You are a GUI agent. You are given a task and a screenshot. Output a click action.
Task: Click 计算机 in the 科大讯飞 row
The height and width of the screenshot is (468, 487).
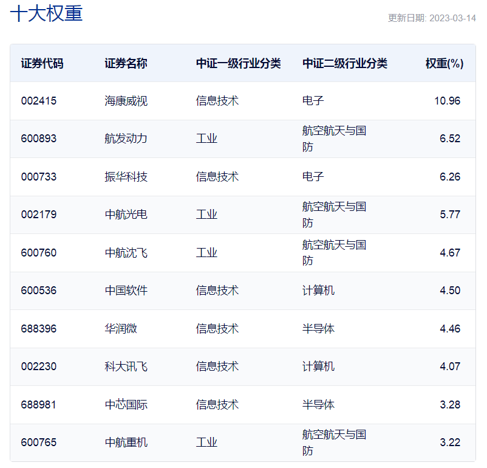(x=318, y=366)
